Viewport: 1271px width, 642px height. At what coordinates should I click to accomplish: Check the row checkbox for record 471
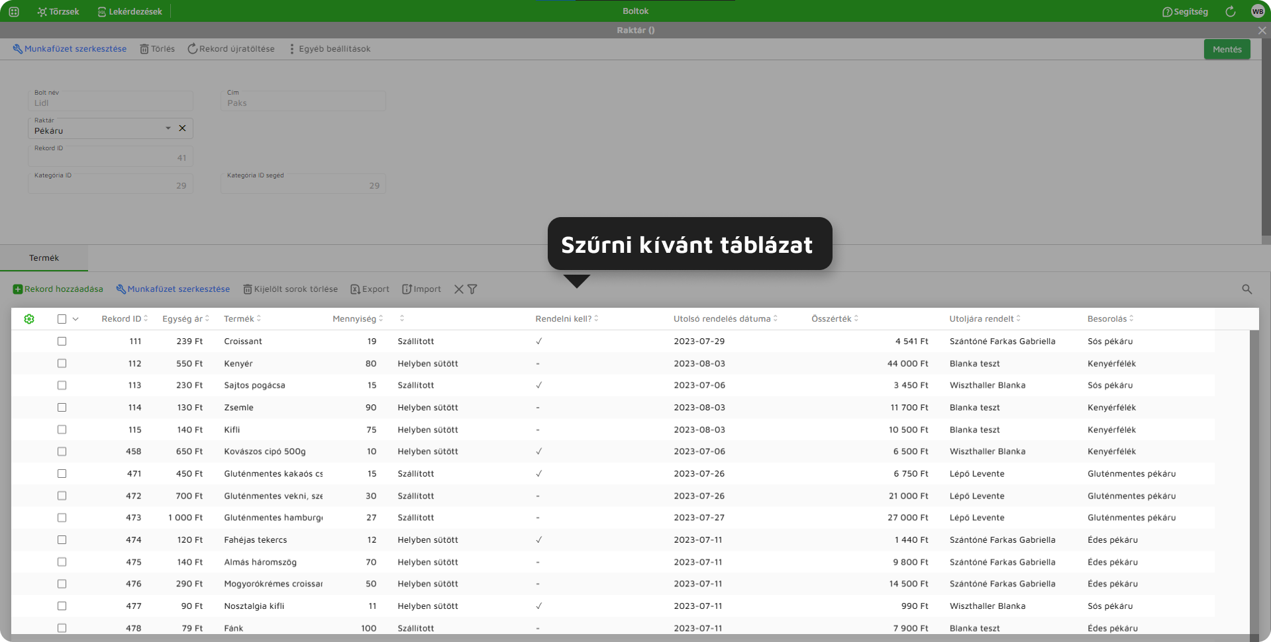[62, 474]
